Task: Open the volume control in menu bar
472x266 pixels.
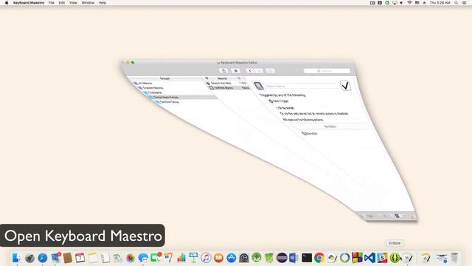Action: (401, 3)
